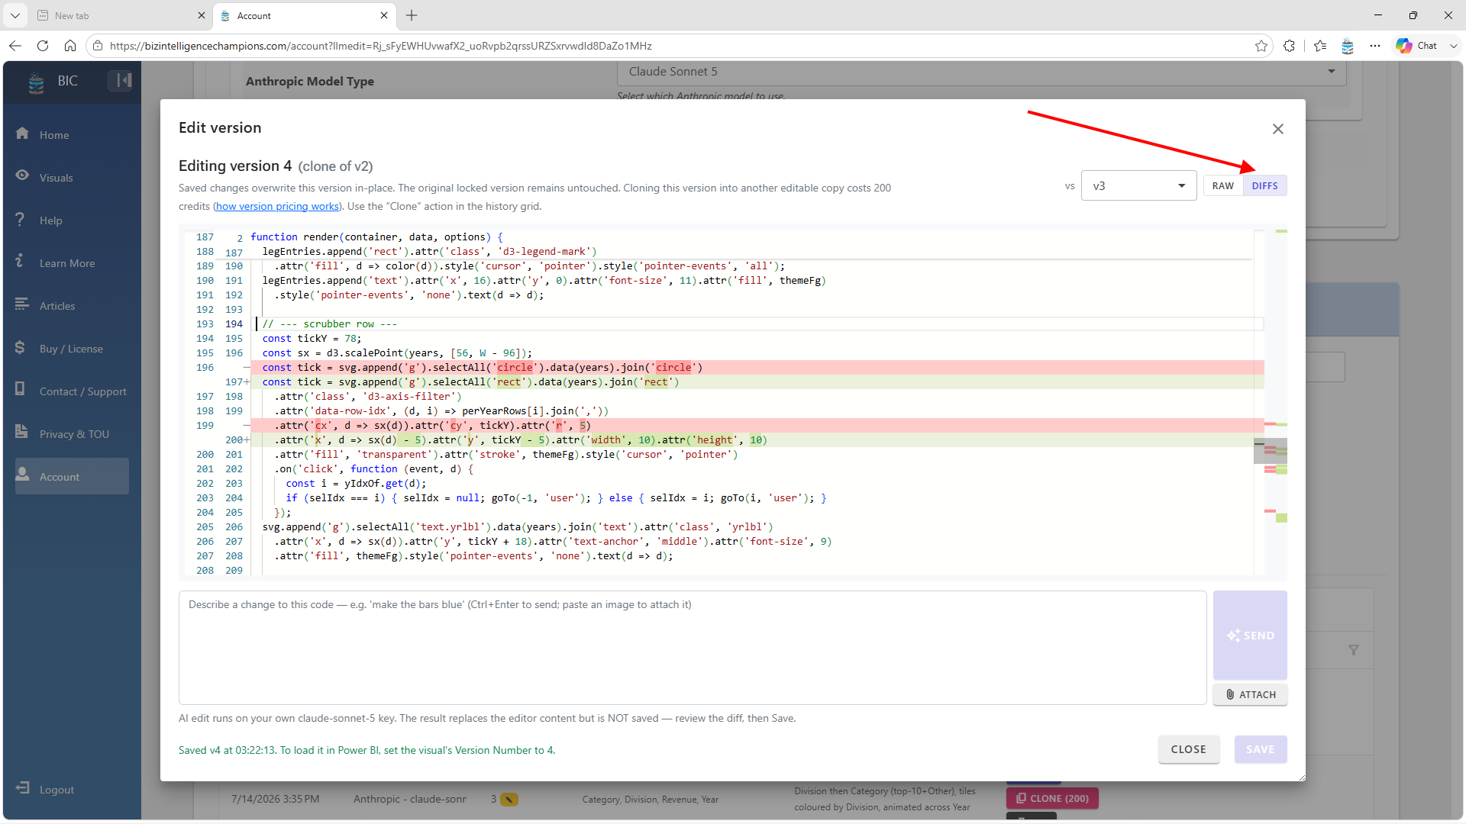Click CLONE (200) in the history grid

point(1052,798)
